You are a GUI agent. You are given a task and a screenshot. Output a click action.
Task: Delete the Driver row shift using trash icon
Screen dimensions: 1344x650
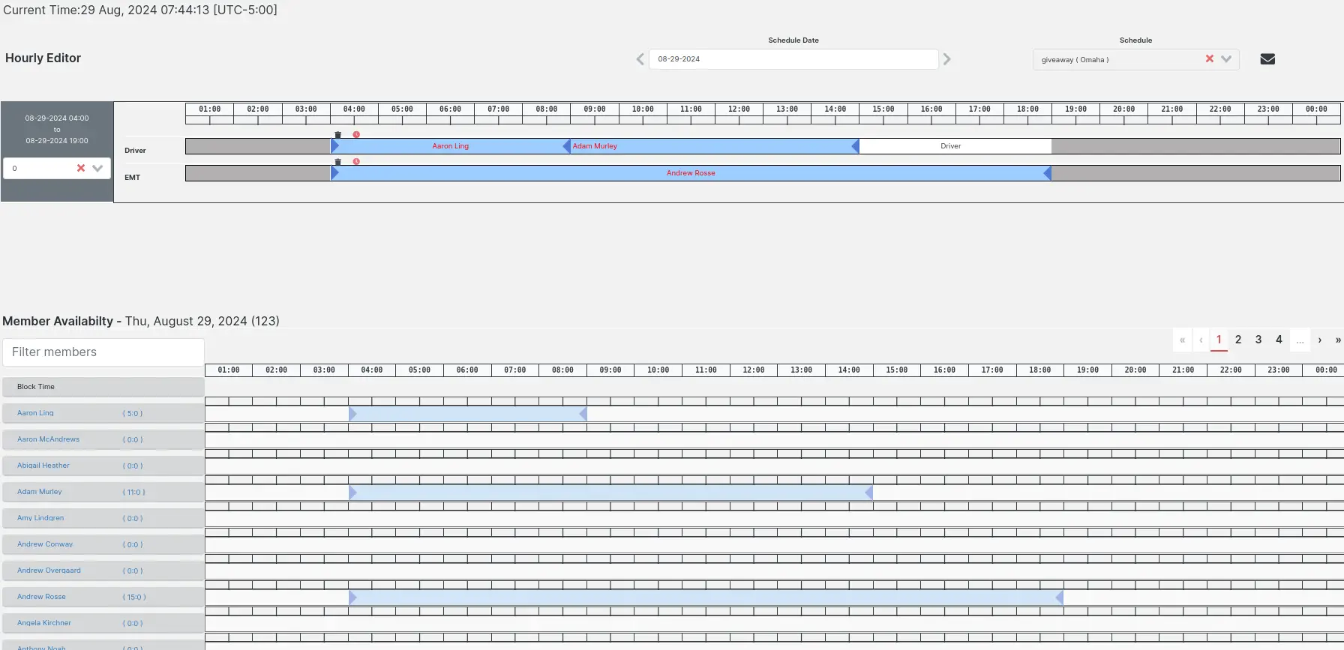[x=337, y=135]
